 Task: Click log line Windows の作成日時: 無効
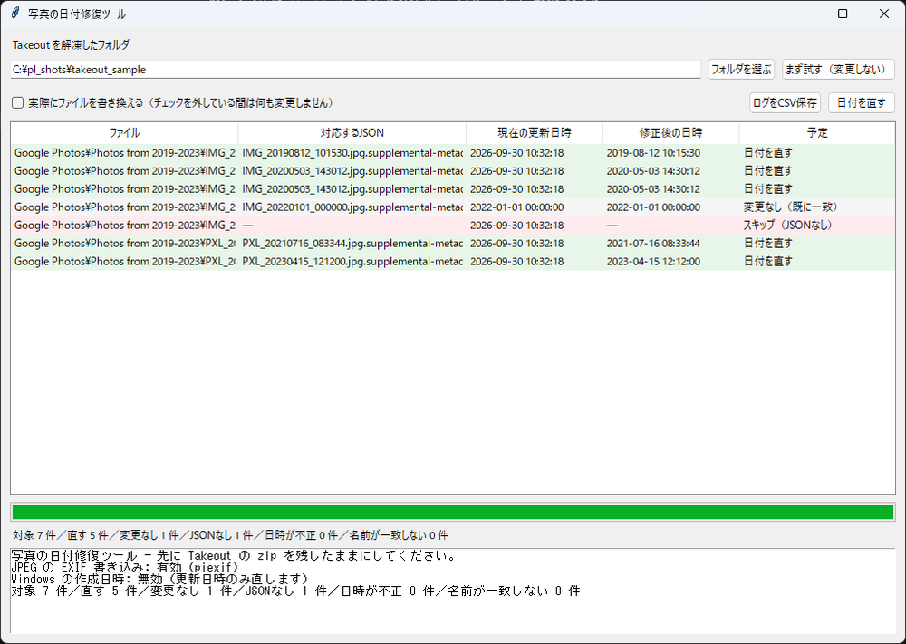[x=159, y=579]
